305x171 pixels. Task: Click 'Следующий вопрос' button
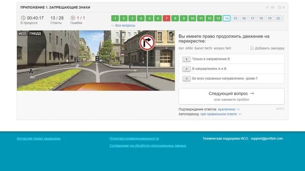coord(232,96)
